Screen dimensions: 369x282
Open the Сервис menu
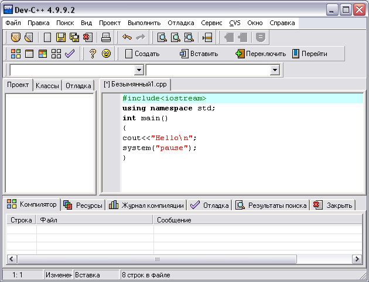211,23
